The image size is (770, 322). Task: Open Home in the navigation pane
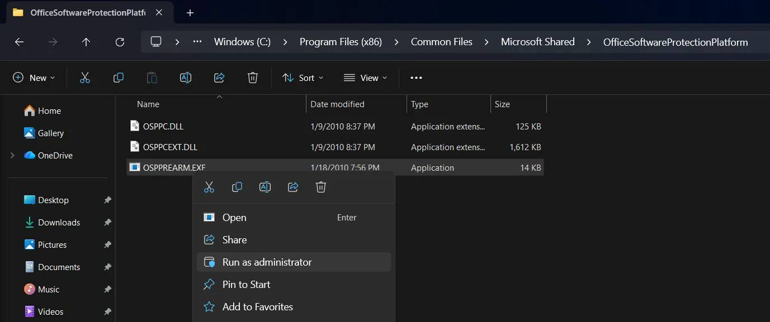(42, 111)
